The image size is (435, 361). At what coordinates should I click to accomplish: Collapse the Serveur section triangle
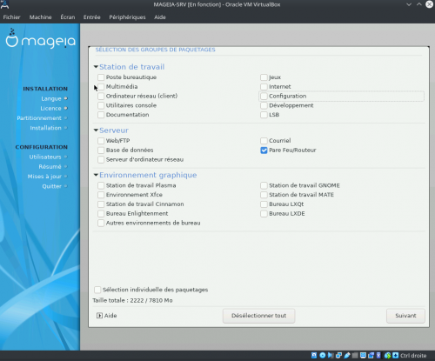(x=96, y=130)
